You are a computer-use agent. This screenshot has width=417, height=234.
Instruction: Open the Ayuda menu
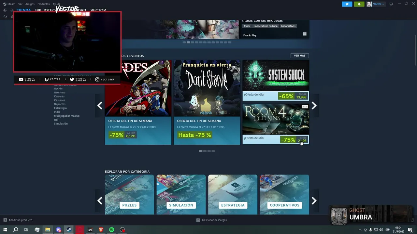56,4
